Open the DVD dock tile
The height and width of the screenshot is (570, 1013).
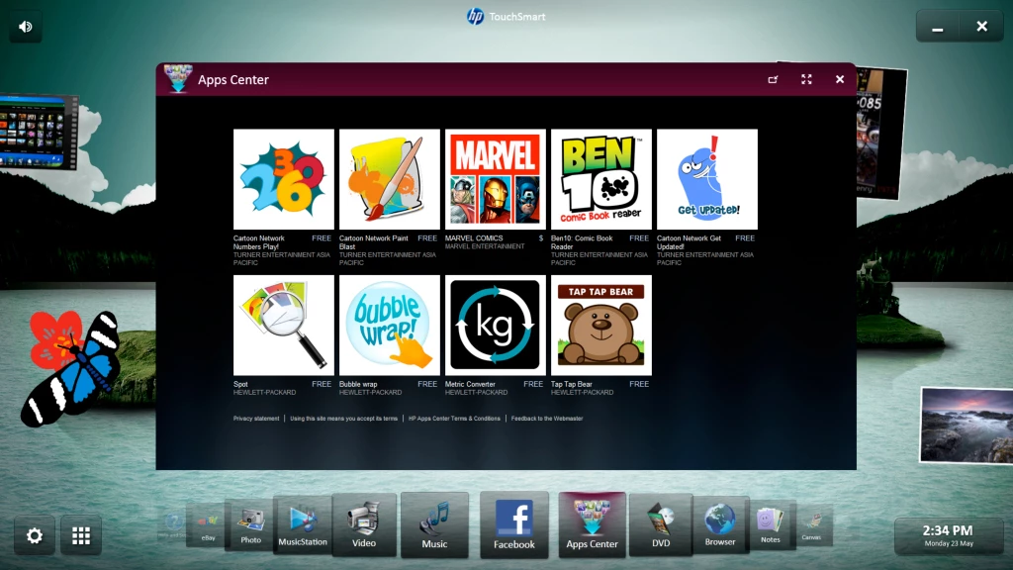click(x=661, y=524)
